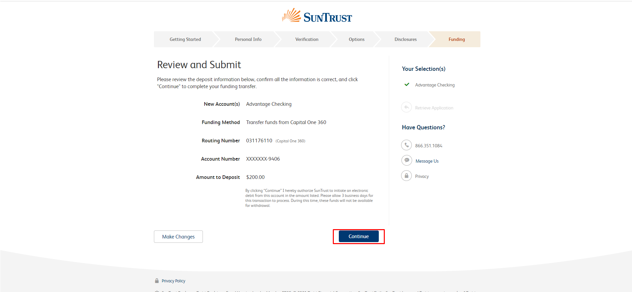Open the Disclosures step

(x=405, y=39)
